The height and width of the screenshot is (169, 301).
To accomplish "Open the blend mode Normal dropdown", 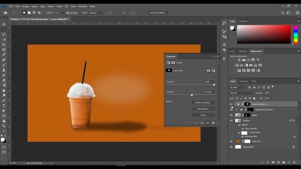I will 241,93.
